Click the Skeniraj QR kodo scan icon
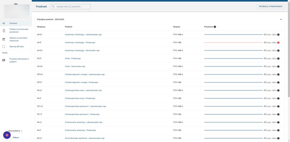 tap(4, 47)
